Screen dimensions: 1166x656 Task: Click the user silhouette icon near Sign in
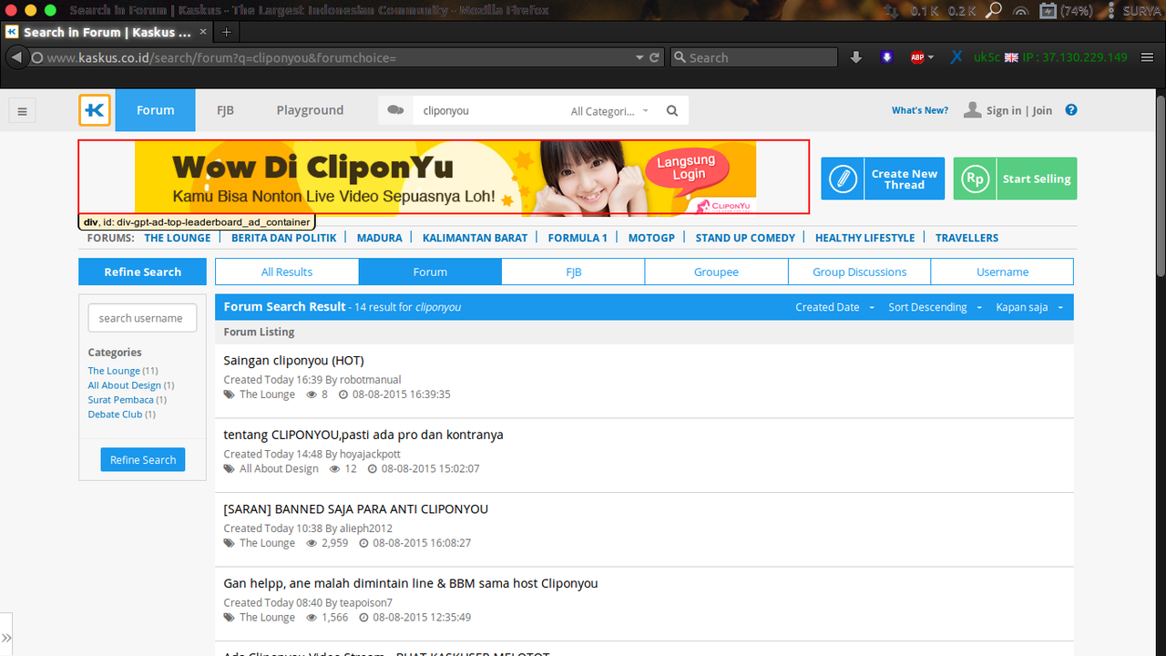(973, 110)
